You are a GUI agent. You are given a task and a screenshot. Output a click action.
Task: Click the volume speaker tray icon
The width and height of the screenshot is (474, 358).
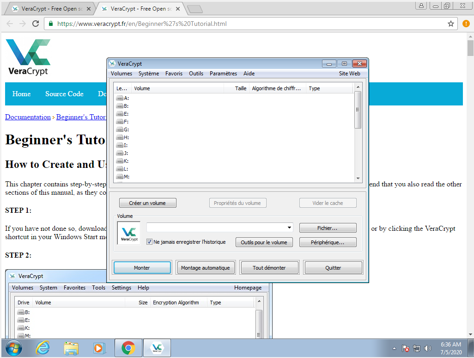point(427,349)
